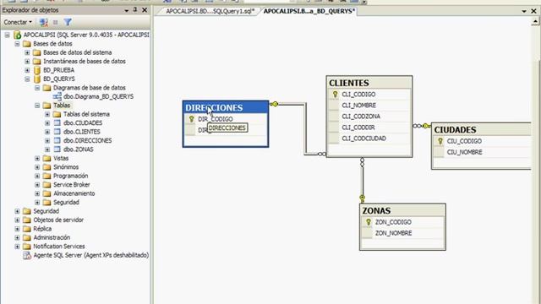Expand Bases de datos del sistema
Viewport: 541px width, 304px height.
[x=27, y=52]
